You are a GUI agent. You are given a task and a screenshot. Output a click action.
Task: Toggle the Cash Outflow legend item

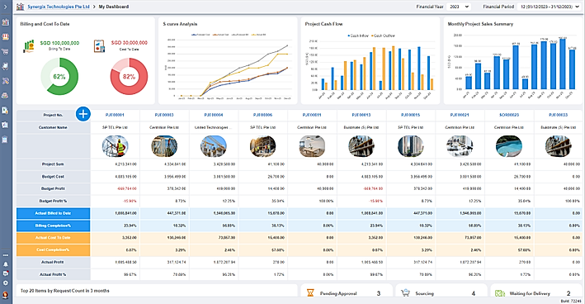tap(383, 36)
